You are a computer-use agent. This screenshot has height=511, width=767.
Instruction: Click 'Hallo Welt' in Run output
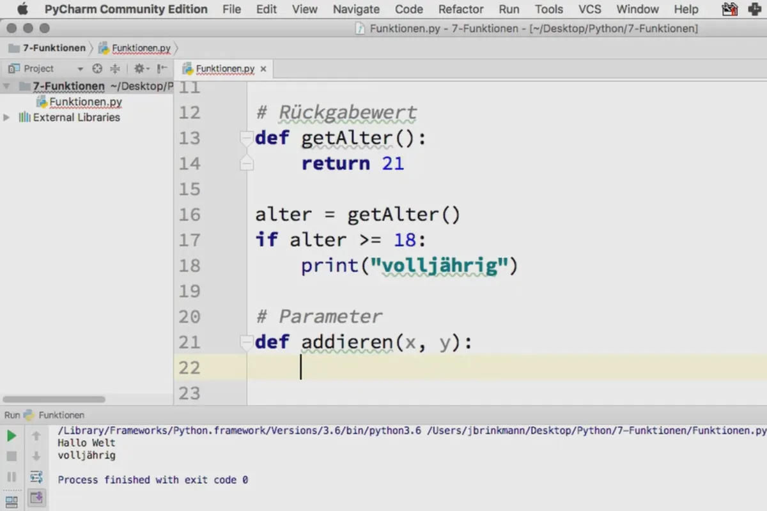[86, 443]
